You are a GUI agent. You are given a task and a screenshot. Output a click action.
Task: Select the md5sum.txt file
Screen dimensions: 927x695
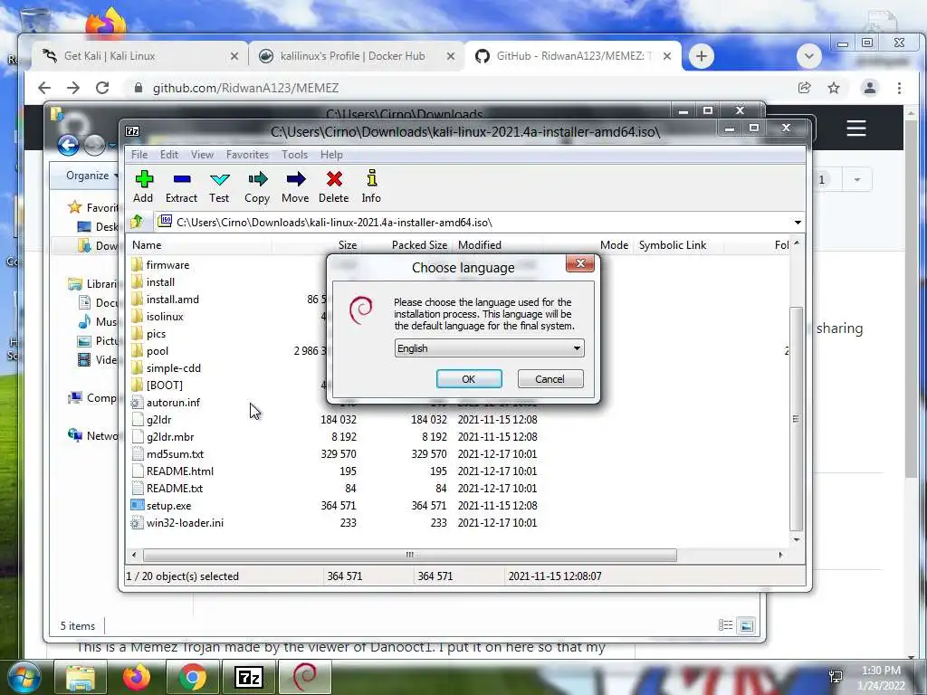(x=175, y=454)
